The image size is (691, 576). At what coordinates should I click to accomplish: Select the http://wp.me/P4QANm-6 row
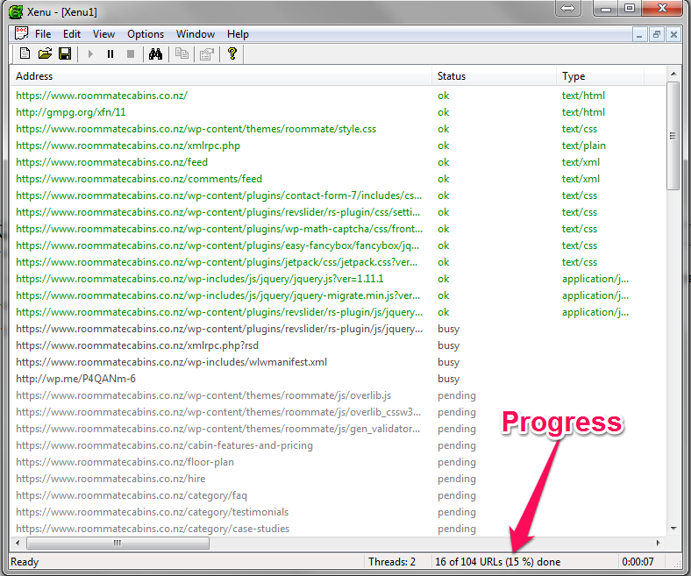click(338, 379)
